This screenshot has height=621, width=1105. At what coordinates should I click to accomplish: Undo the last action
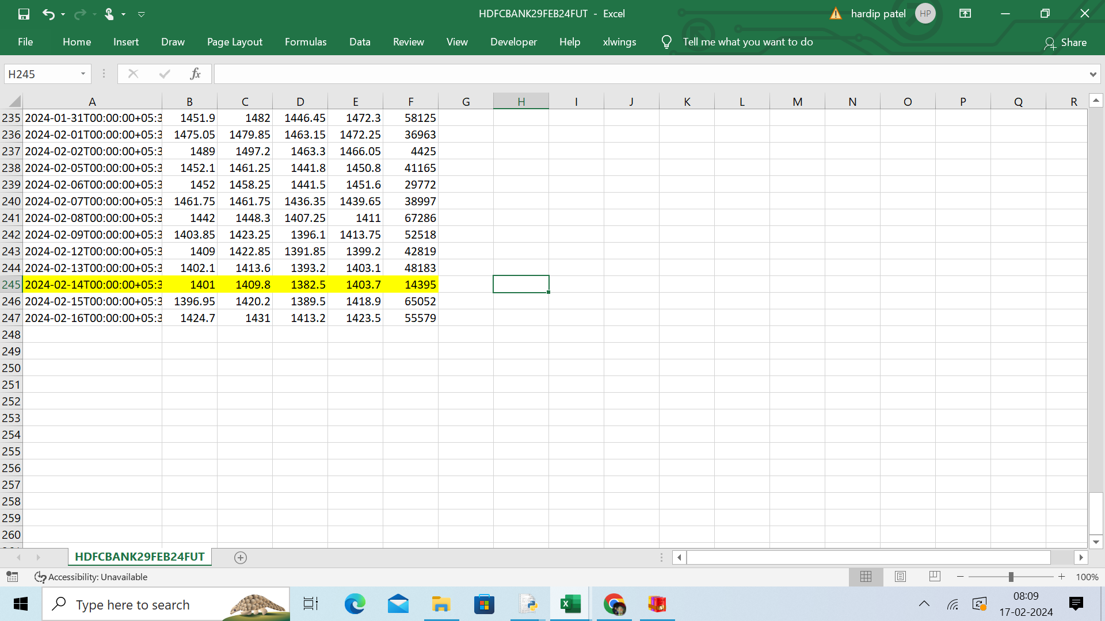pyautogui.click(x=48, y=14)
